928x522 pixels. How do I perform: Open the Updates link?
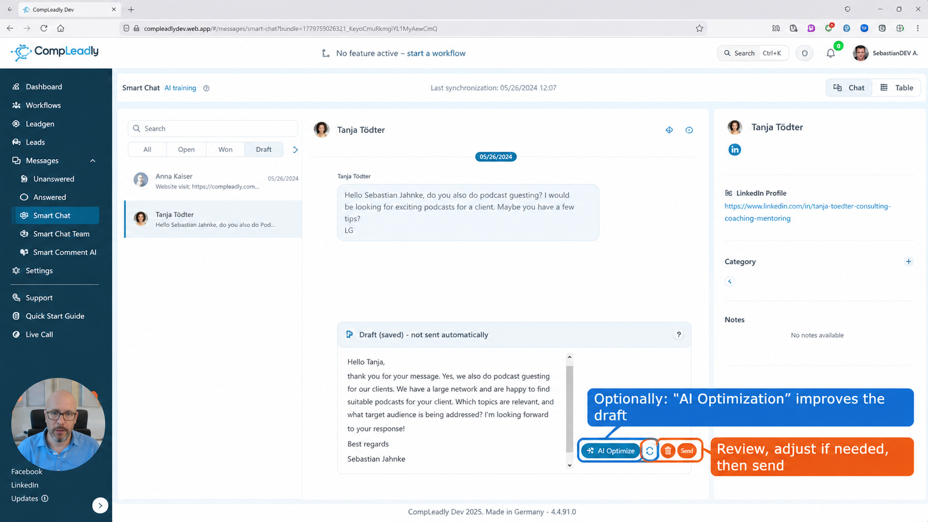pos(29,498)
